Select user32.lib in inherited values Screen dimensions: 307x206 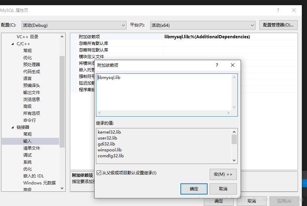[x=107, y=138]
